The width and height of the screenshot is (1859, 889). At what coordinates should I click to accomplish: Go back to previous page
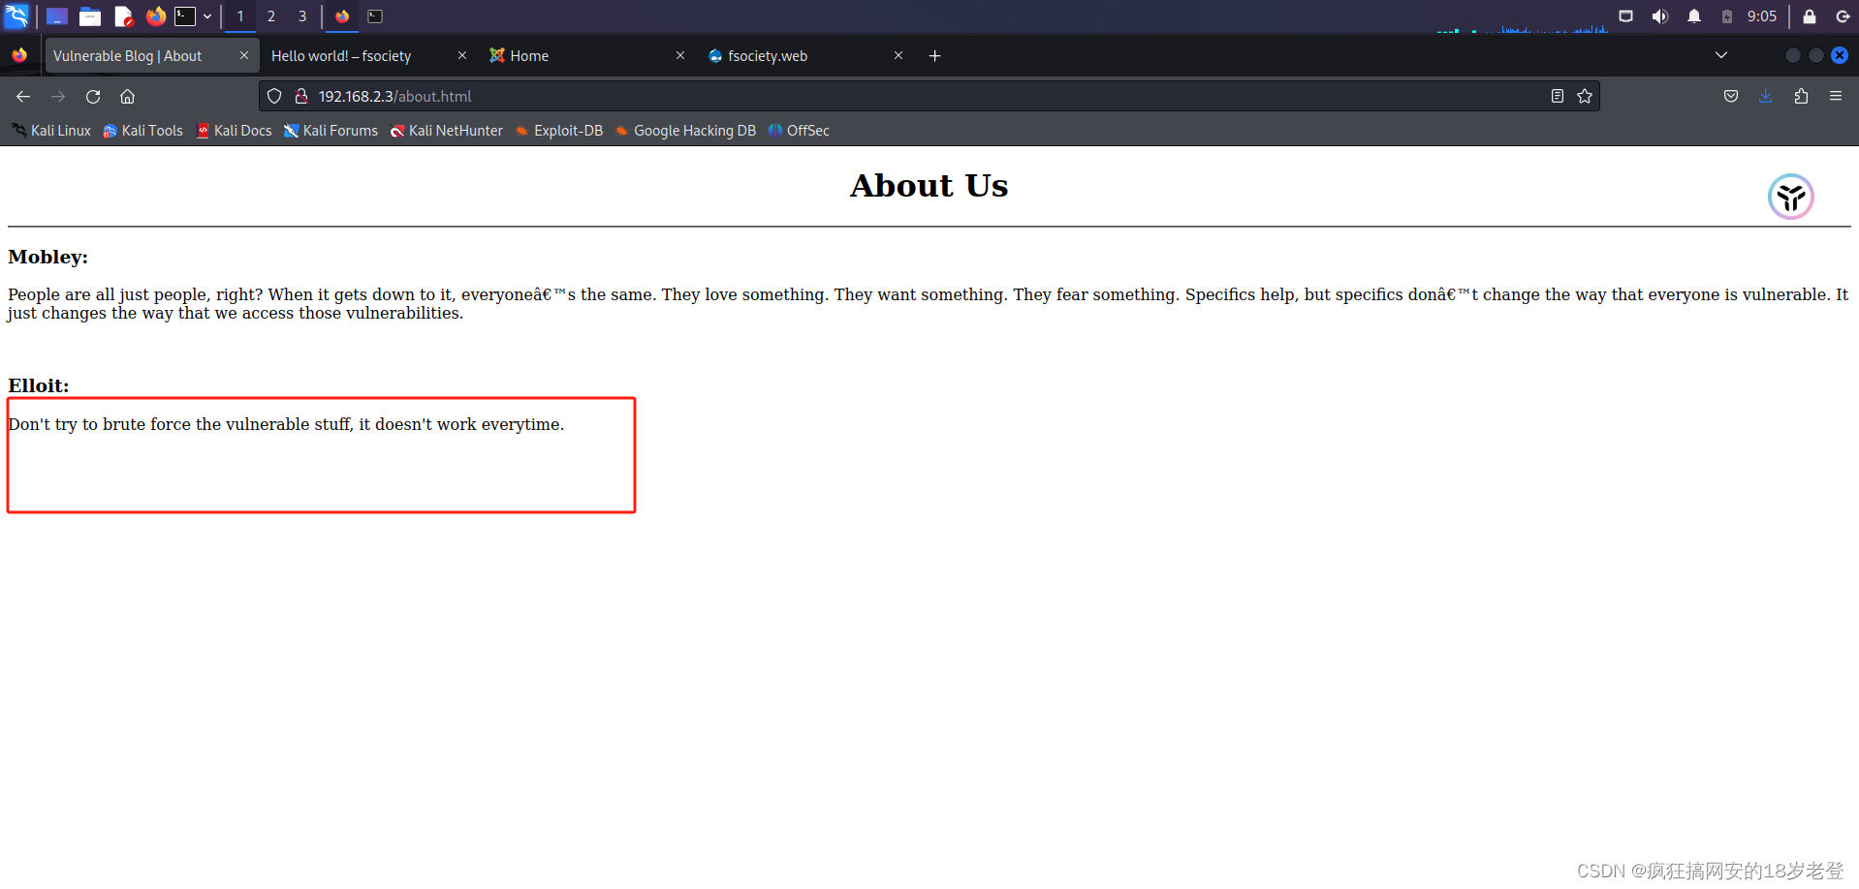click(x=23, y=96)
